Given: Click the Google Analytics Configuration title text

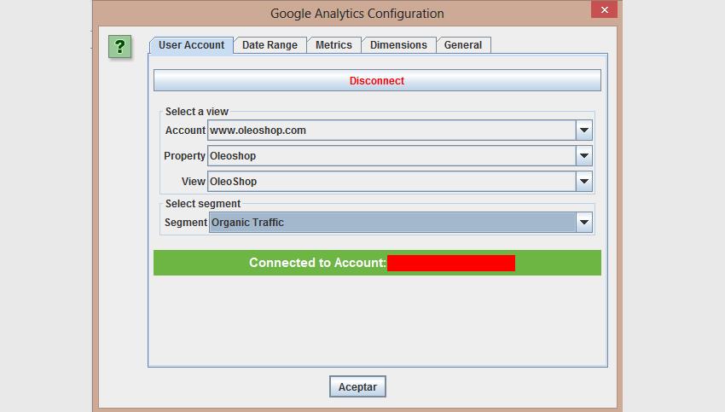Looking at the screenshot, I should pyautogui.click(x=357, y=14).
